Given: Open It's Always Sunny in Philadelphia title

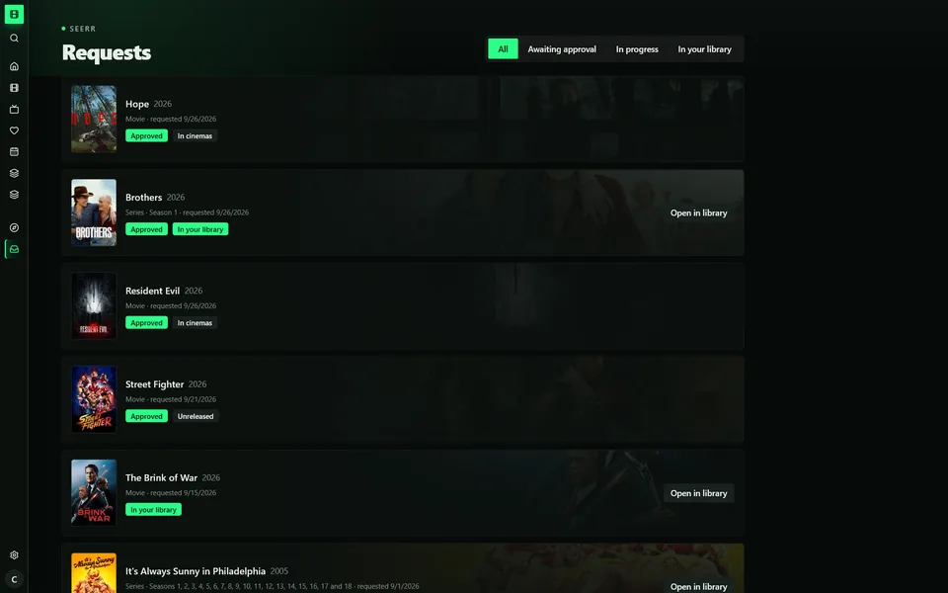Looking at the screenshot, I should coord(196,571).
